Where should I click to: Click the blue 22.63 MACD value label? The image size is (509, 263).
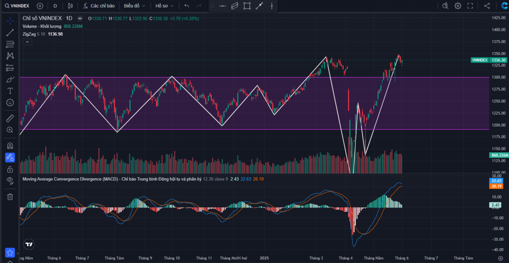tap(497, 181)
